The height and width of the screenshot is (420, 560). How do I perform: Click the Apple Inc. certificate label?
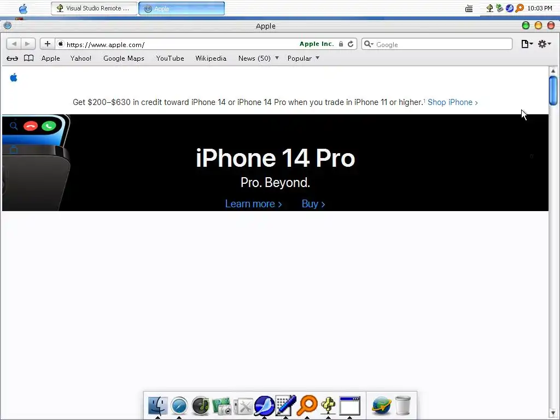coord(317,44)
